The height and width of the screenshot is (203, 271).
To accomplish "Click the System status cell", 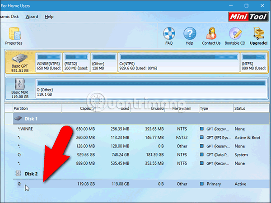I will coord(241,155).
